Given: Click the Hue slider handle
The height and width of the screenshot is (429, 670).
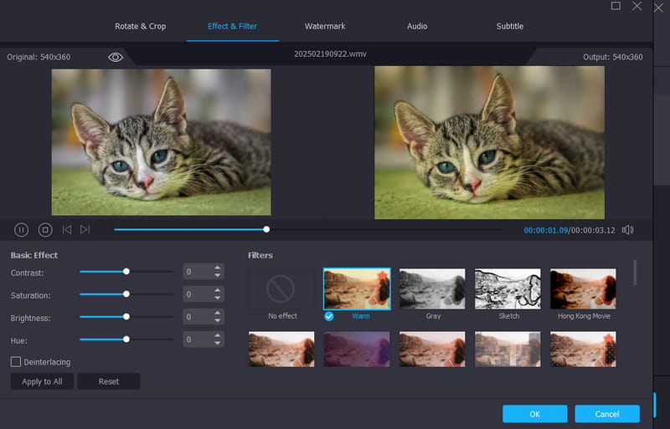Looking at the screenshot, I should (126, 340).
